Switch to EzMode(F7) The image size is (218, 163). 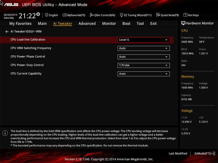[205, 153]
